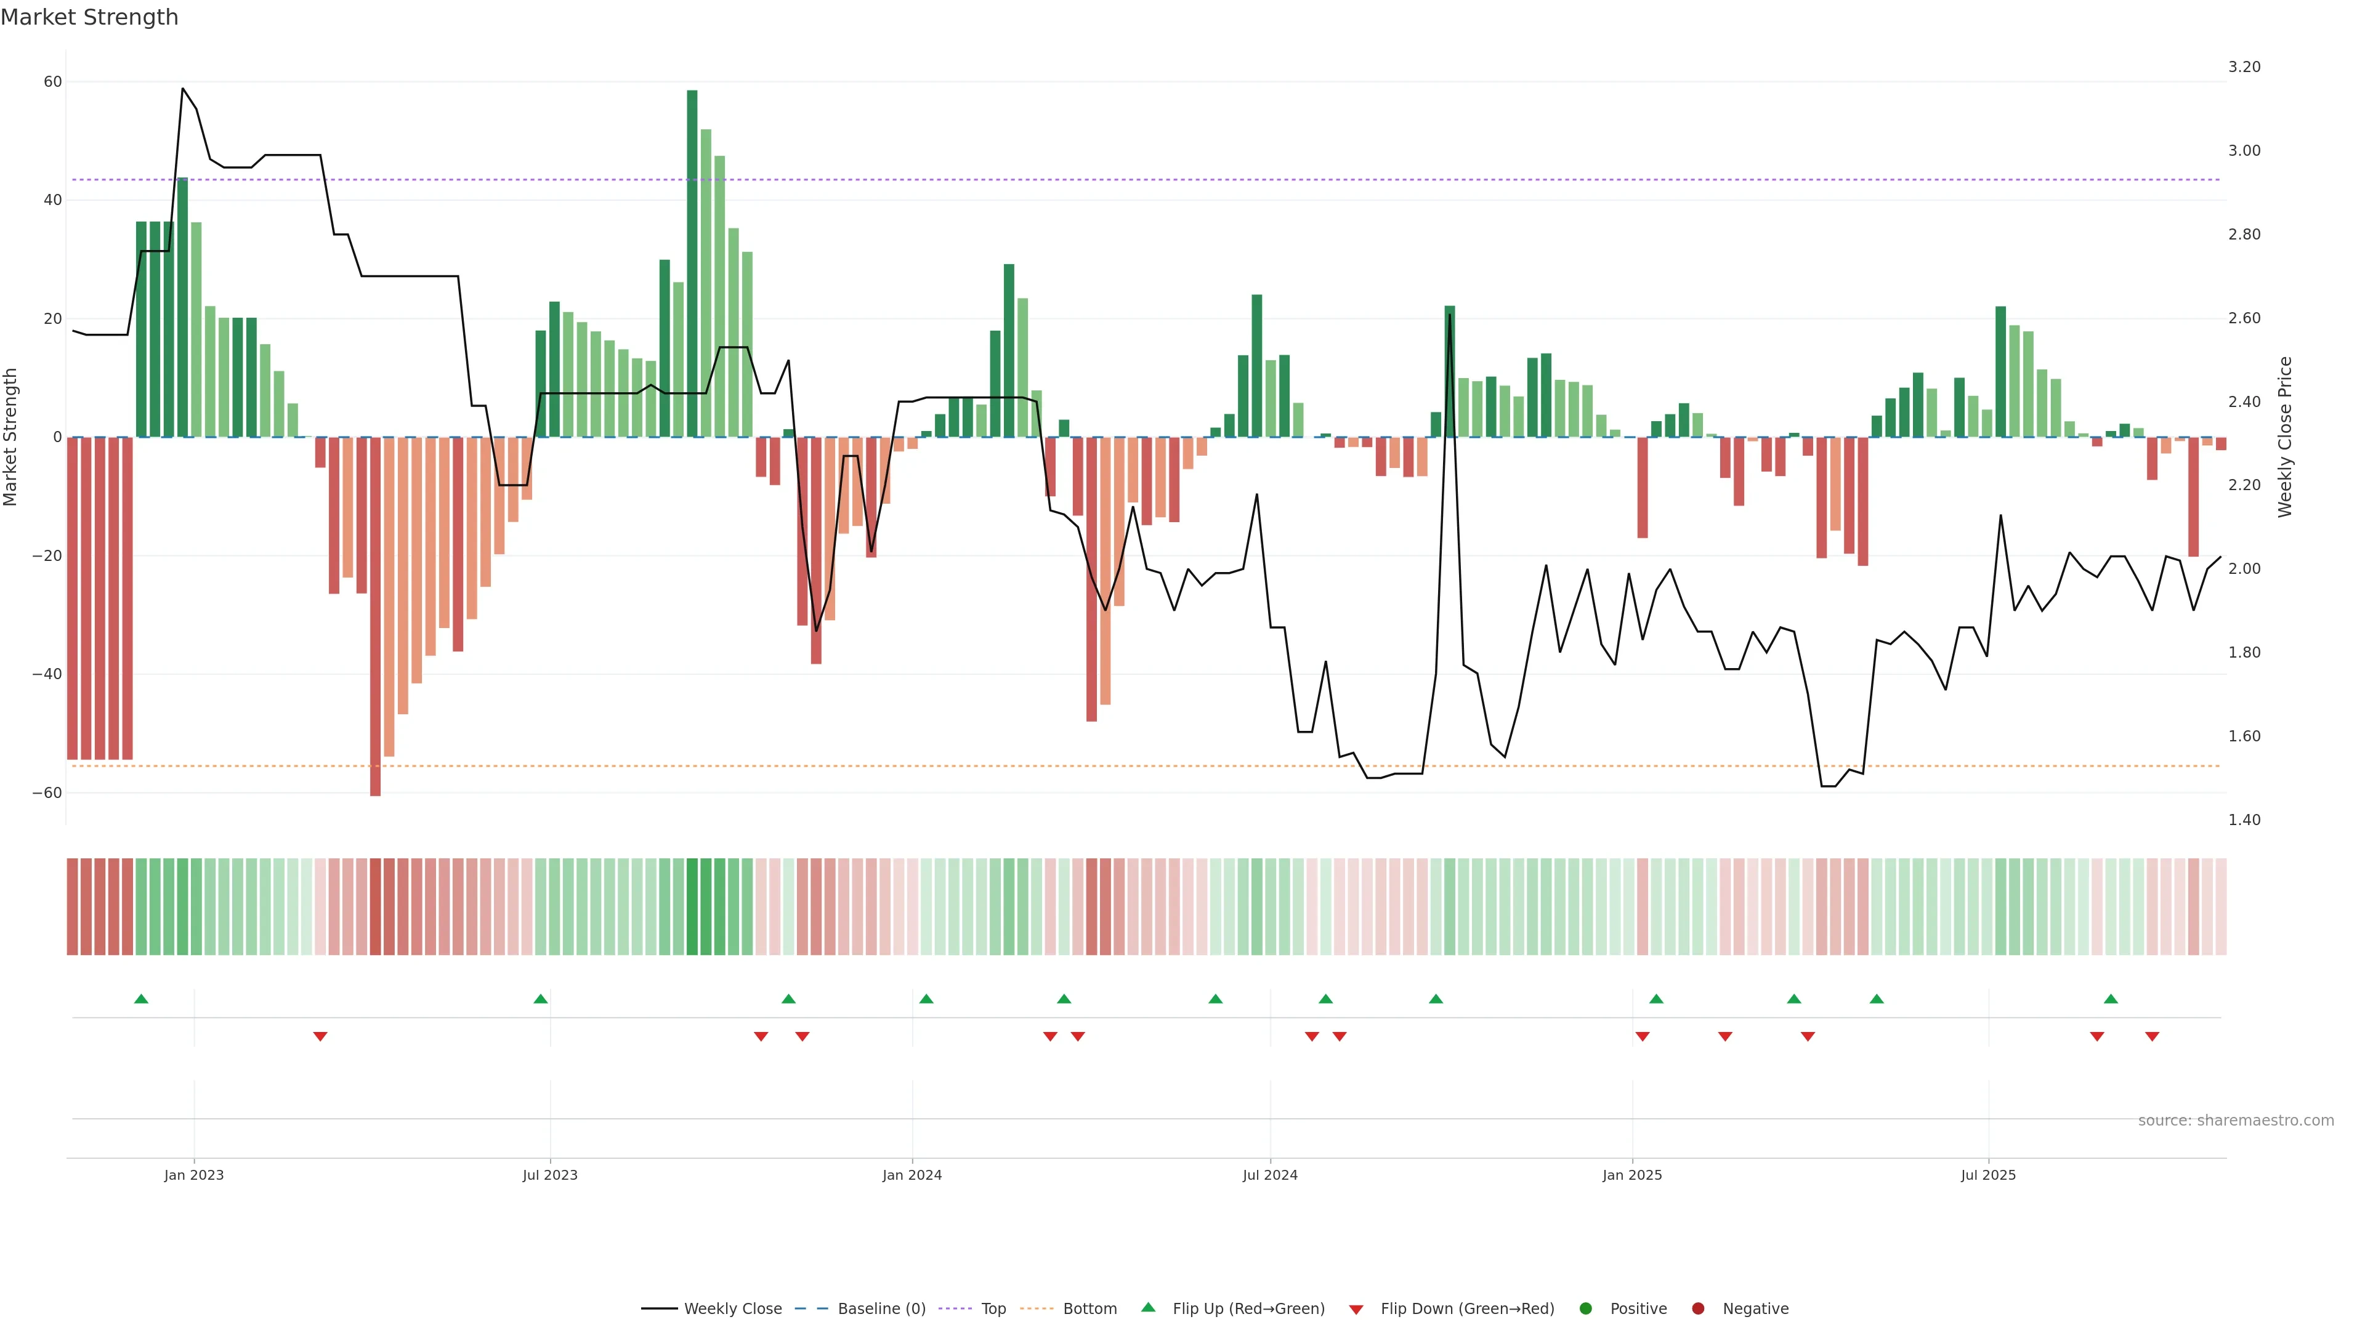Click the Flip Down red triangle legend icon
2365x1330 pixels.
(x=1356, y=1309)
